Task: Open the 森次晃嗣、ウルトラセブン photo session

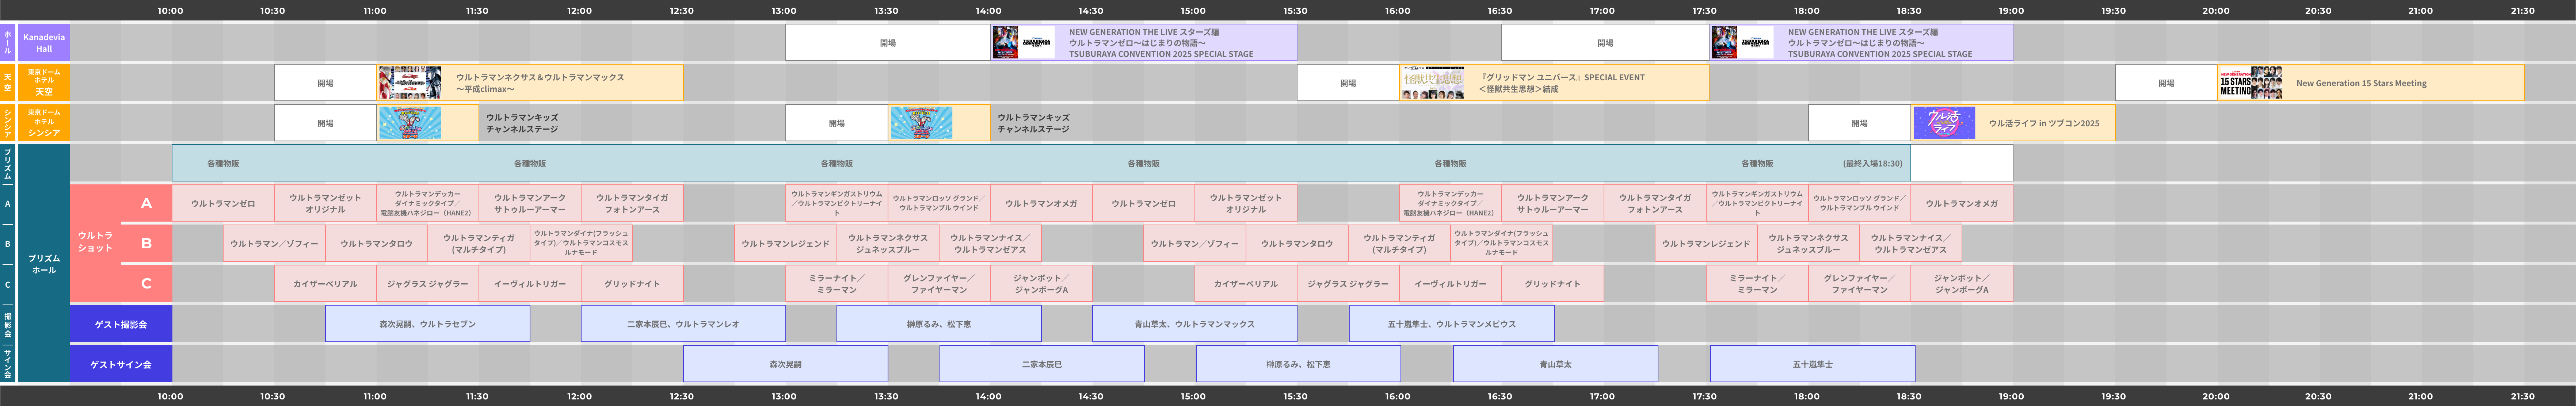Action: (428, 324)
